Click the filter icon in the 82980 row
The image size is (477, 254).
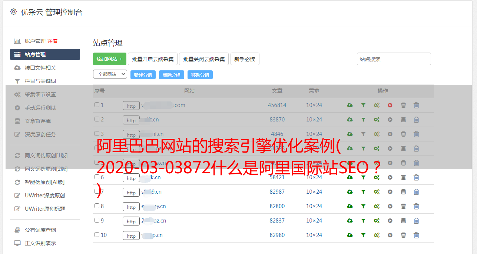coord(363,235)
